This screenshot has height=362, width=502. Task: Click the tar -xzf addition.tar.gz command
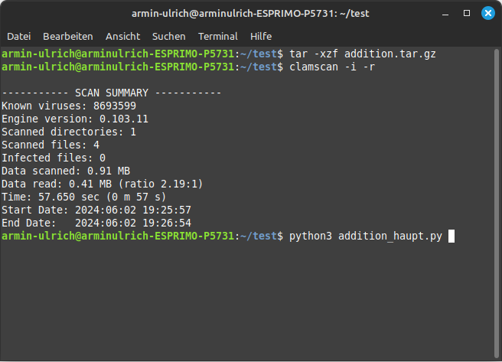363,54
